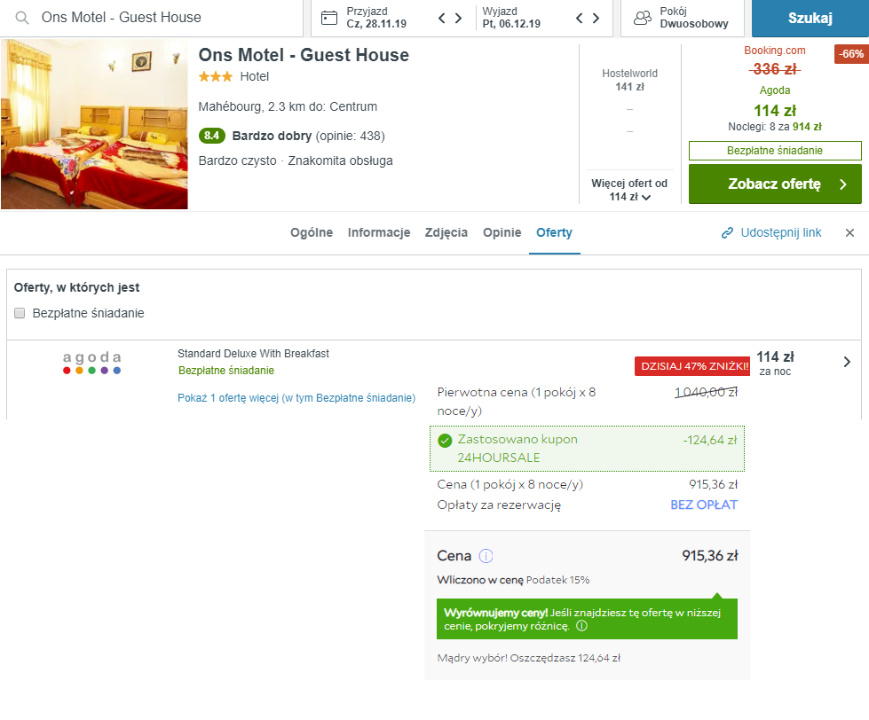Expand Więcej ofert od 114 zł
This screenshot has width=869, height=720.
coord(629,191)
